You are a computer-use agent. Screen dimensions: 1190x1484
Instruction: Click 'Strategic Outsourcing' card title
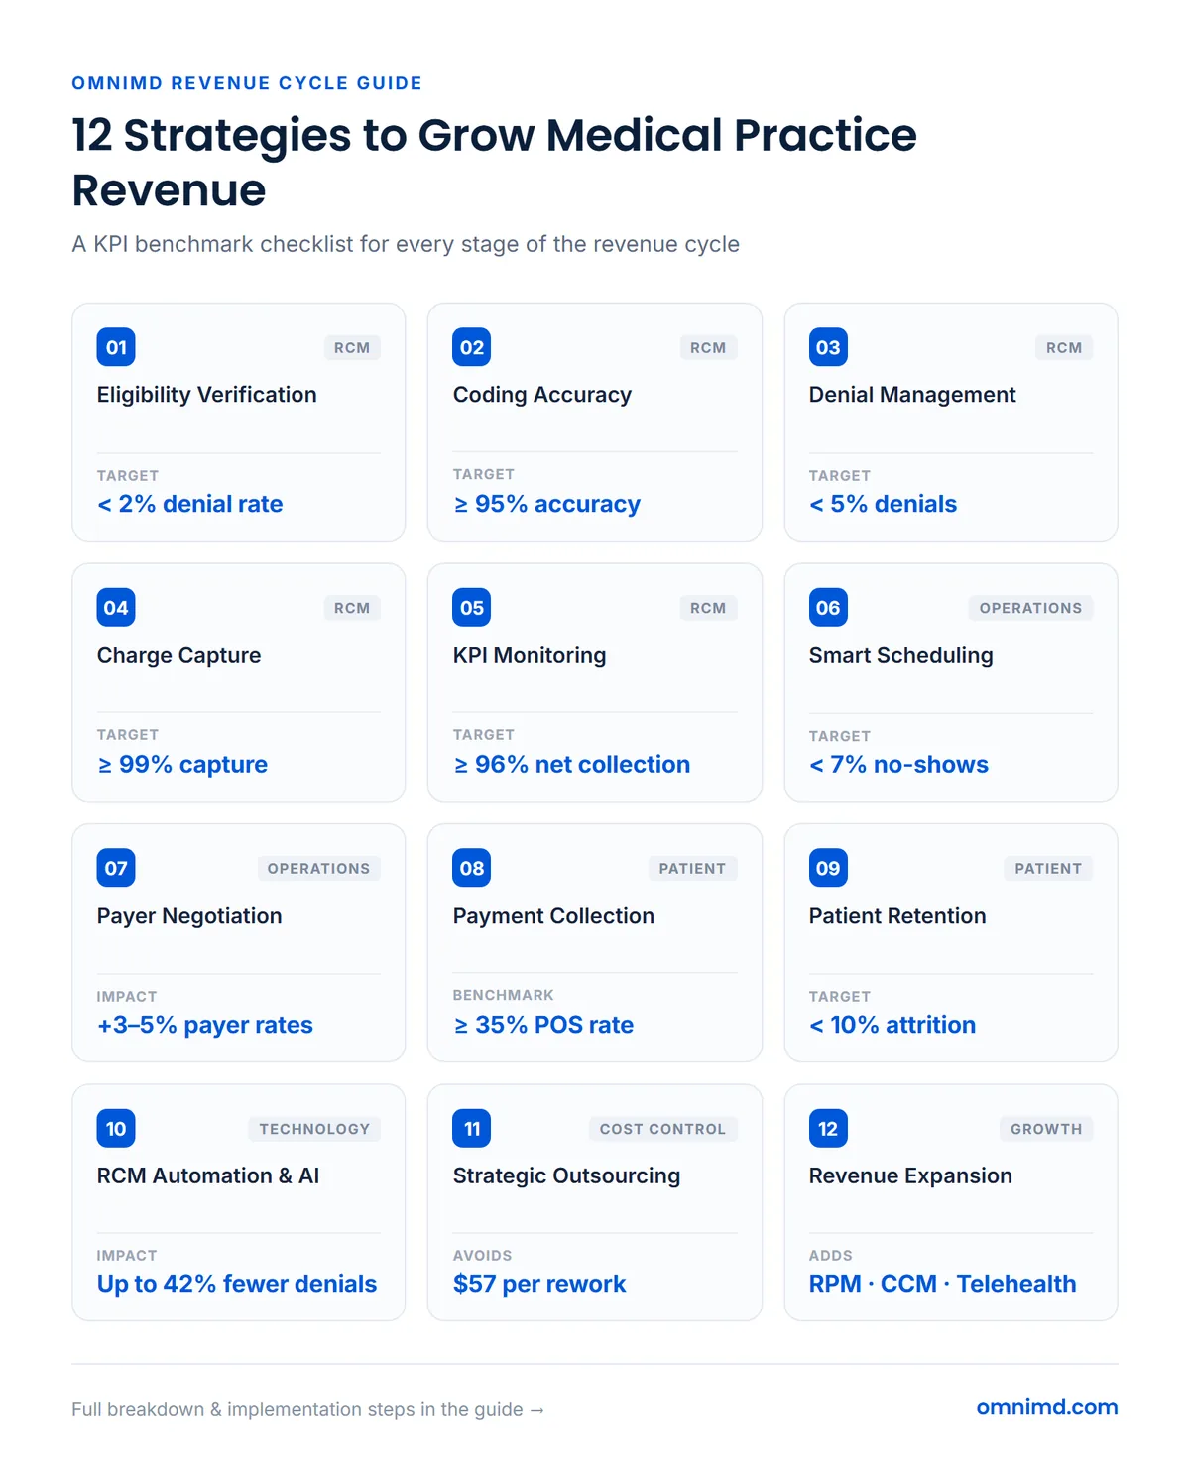click(x=566, y=1175)
